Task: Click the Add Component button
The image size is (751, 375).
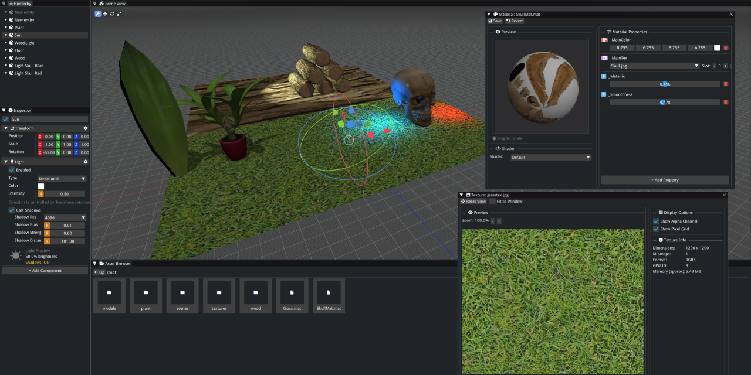Action: click(45, 271)
